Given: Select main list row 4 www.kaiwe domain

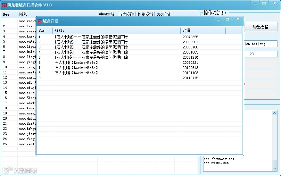Looking at the screenshot, I should click(27, 36).
